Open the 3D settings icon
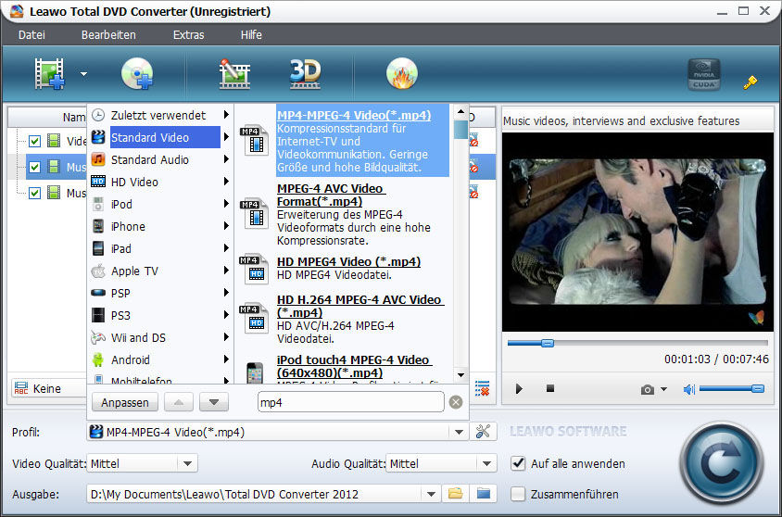The image size is (782, 517). click(x=305, y=73)
